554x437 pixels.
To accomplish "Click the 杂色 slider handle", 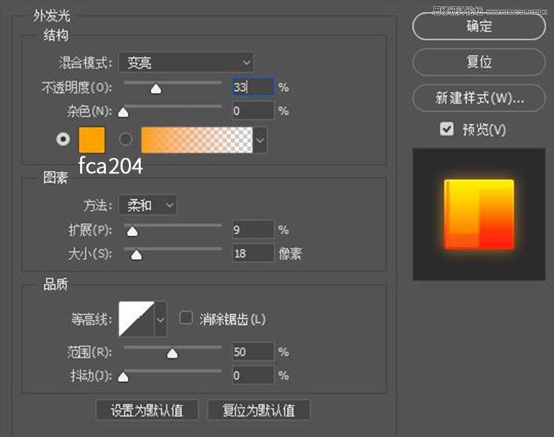I will (123, 113).
